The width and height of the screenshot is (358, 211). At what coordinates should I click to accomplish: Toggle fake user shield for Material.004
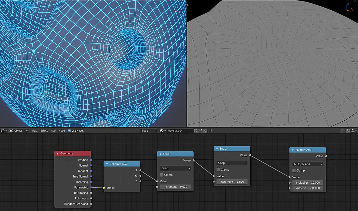coord(196,130)
